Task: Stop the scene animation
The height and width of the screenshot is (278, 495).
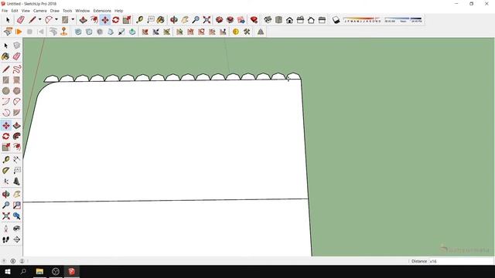Action: (29, 32)
